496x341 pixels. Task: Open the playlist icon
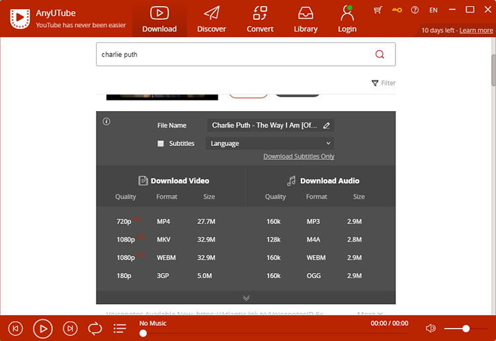pyautogui.click(x=120, y=328)
